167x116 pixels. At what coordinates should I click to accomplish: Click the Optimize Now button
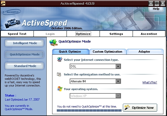tap(140, 108)
